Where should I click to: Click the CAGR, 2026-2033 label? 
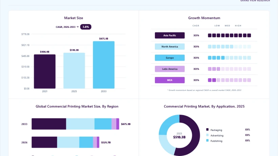(x=65, y=27)
